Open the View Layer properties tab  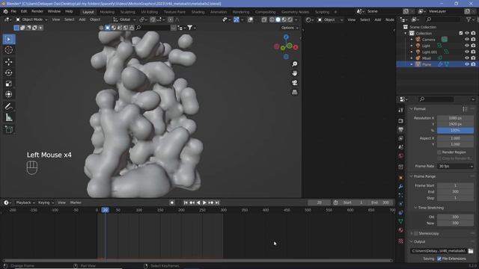[401, 138]
